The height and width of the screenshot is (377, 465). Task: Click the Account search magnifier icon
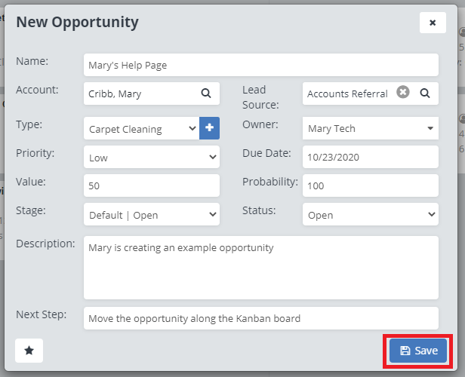(x=205, y=93)
